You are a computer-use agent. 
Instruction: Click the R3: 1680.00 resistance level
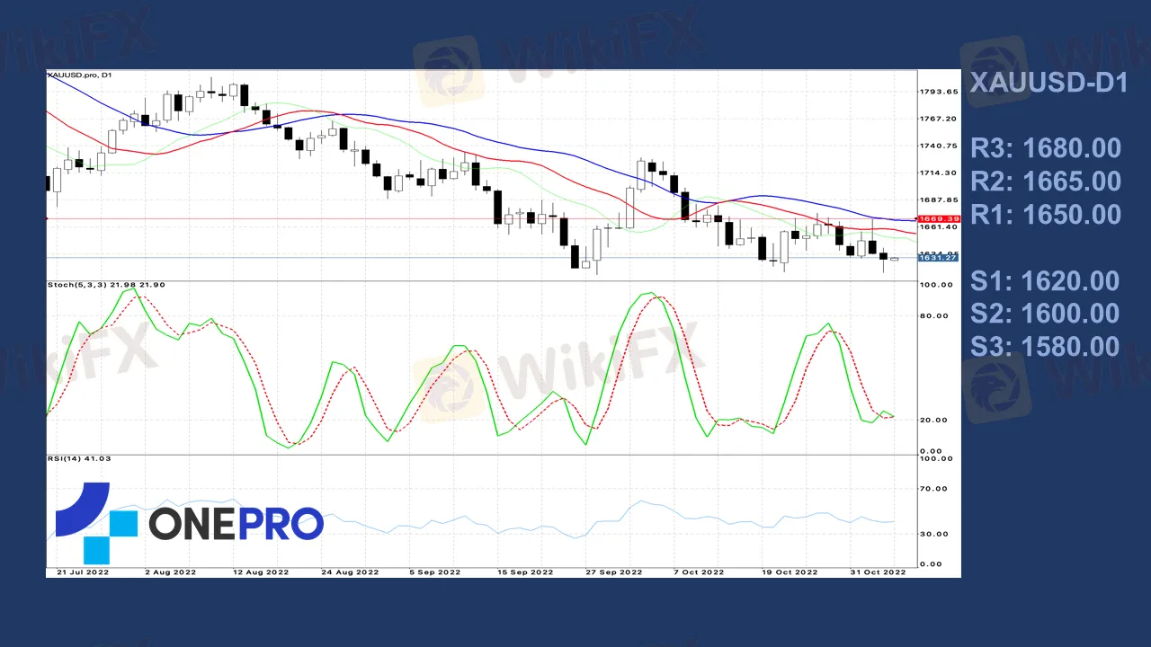[x=1046, y=148]
